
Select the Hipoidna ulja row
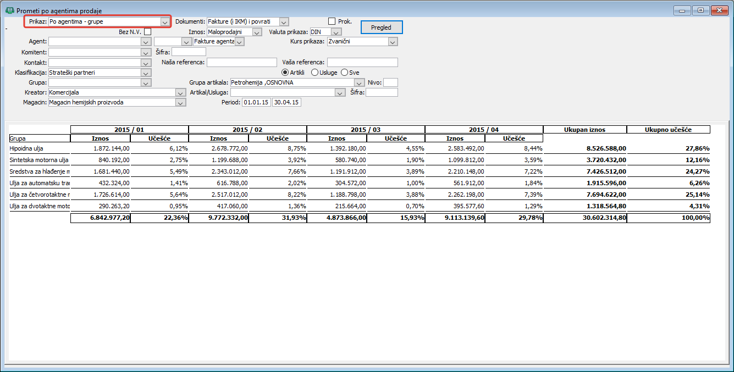(359, 148)
